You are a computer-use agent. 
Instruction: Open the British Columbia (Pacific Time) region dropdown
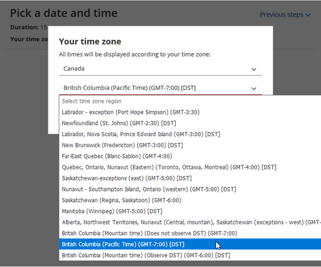[160, 88]
